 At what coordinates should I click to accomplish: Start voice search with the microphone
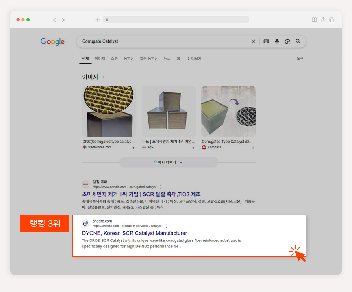277,41
